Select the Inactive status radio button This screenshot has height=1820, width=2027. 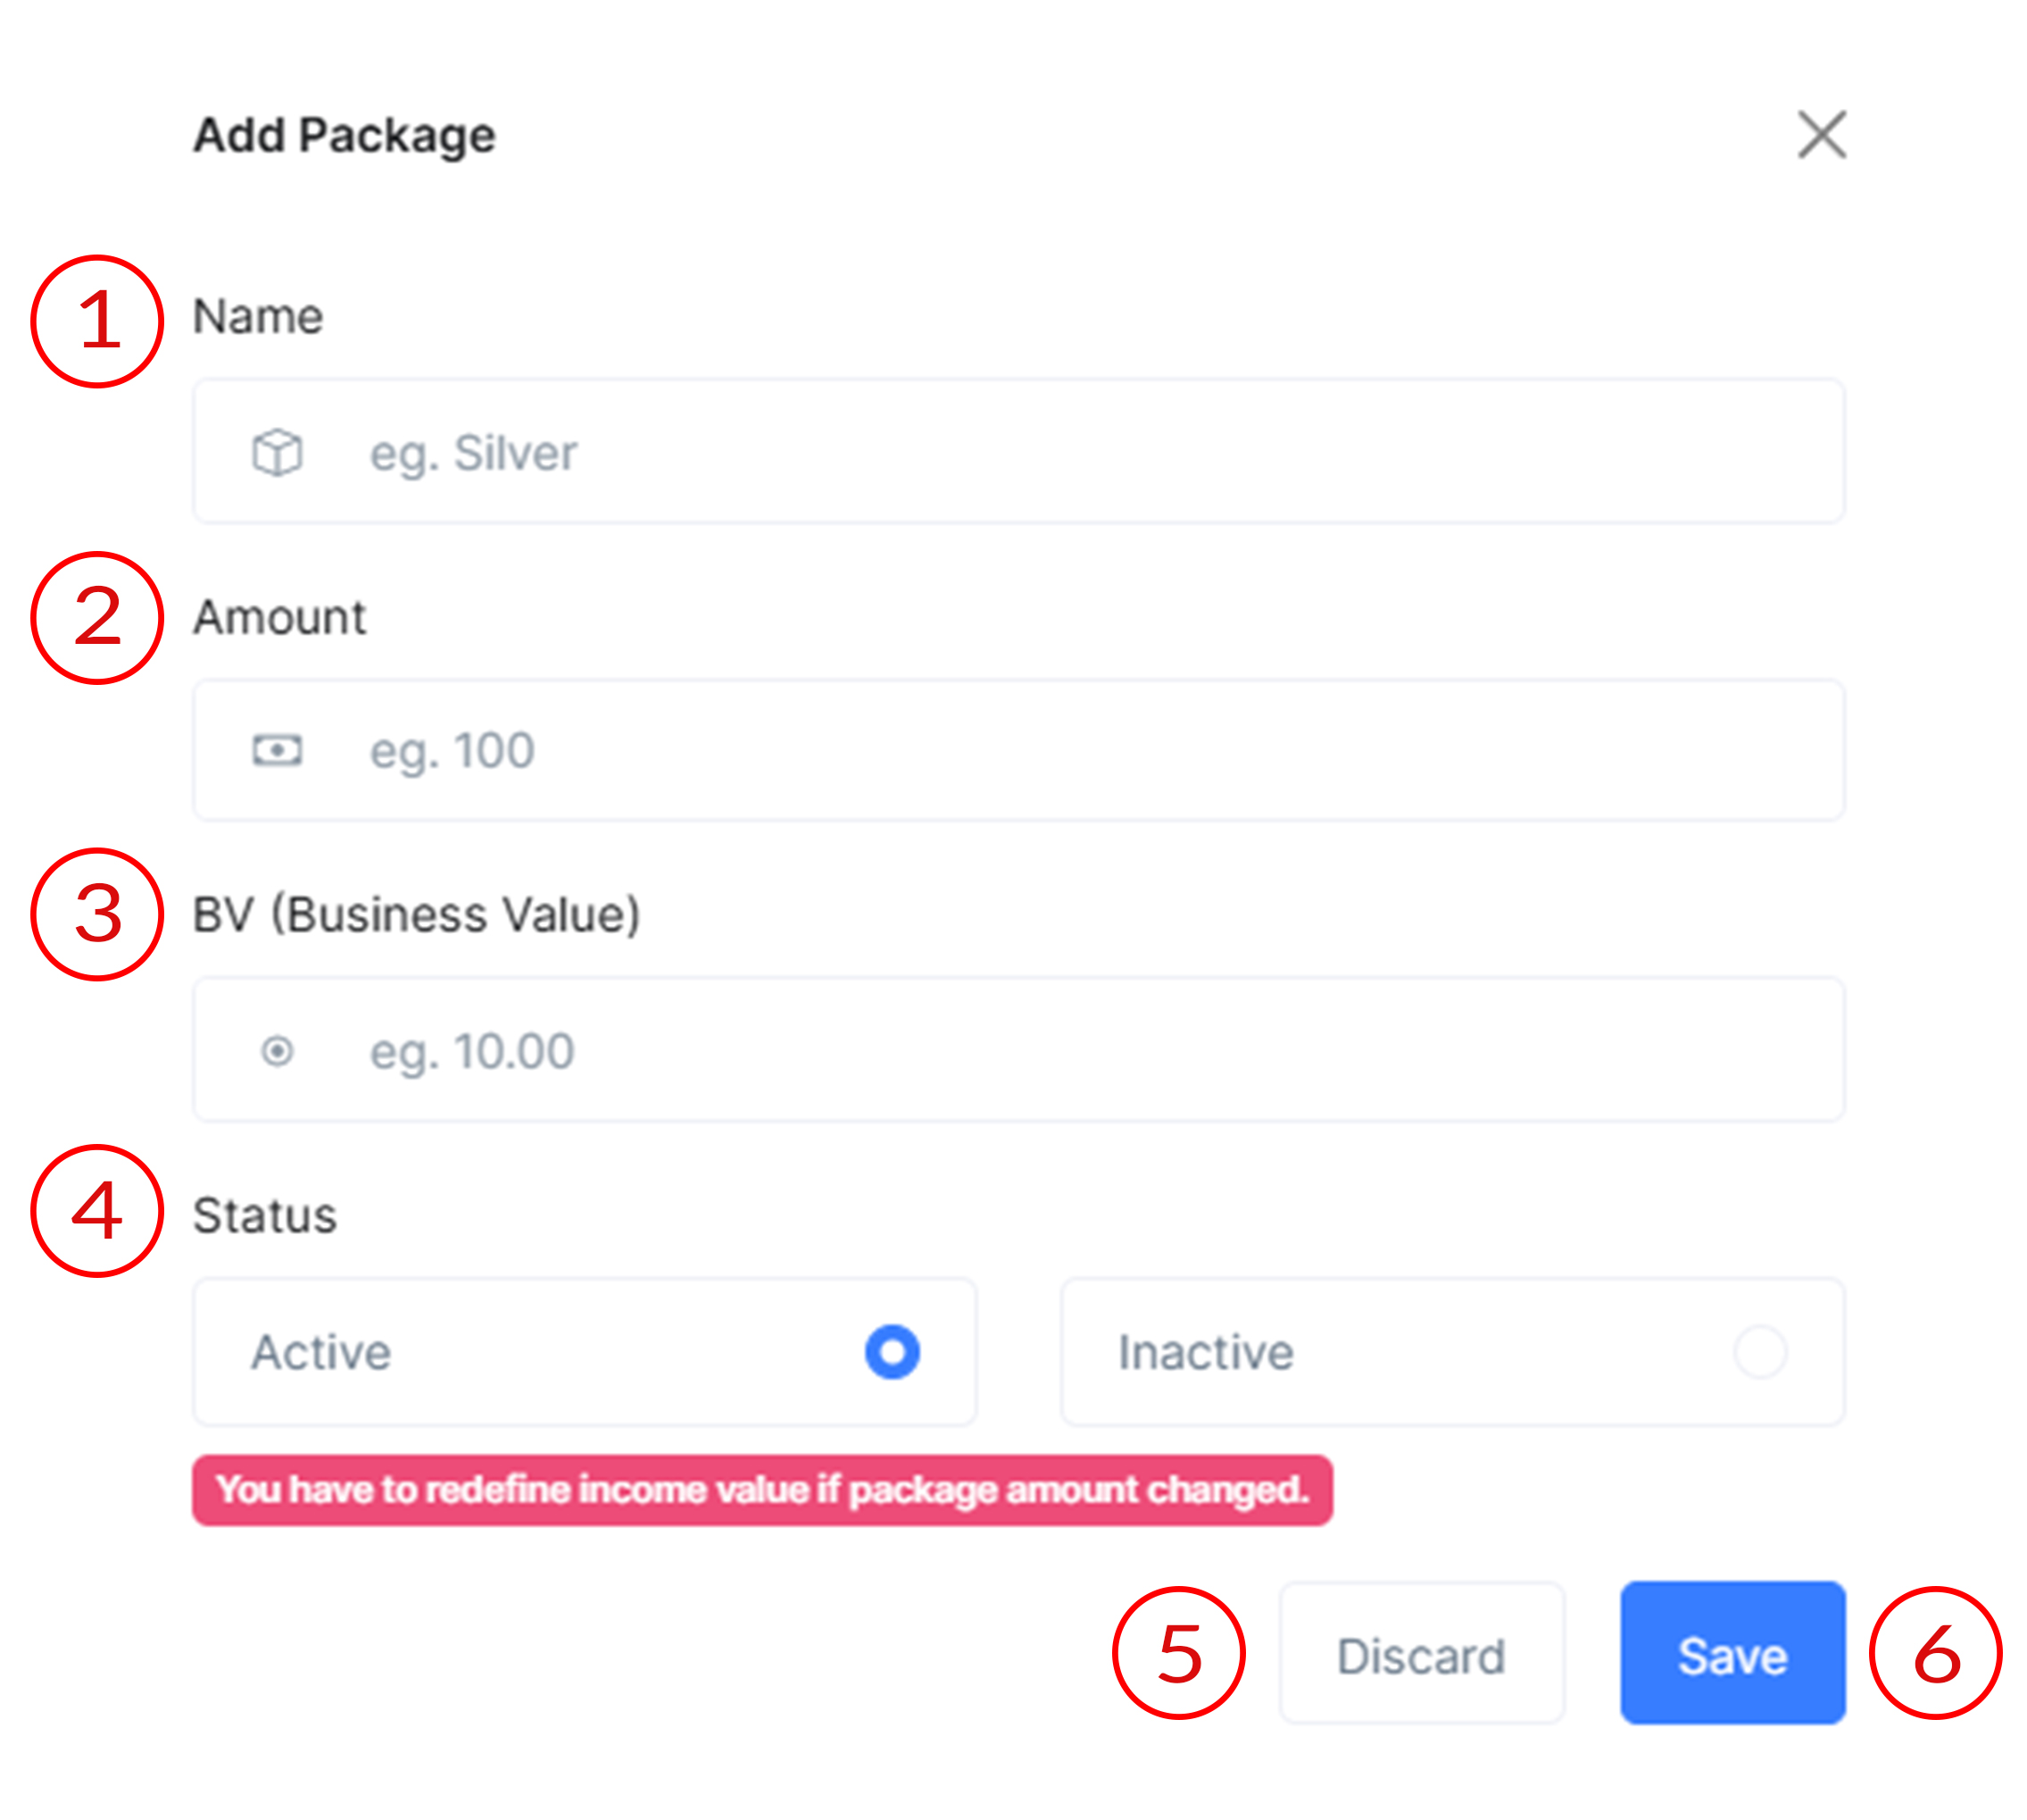[x=1759, y=1352]
